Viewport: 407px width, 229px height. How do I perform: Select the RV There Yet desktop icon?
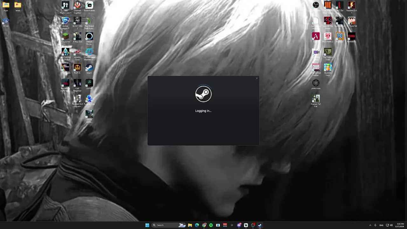352,22
